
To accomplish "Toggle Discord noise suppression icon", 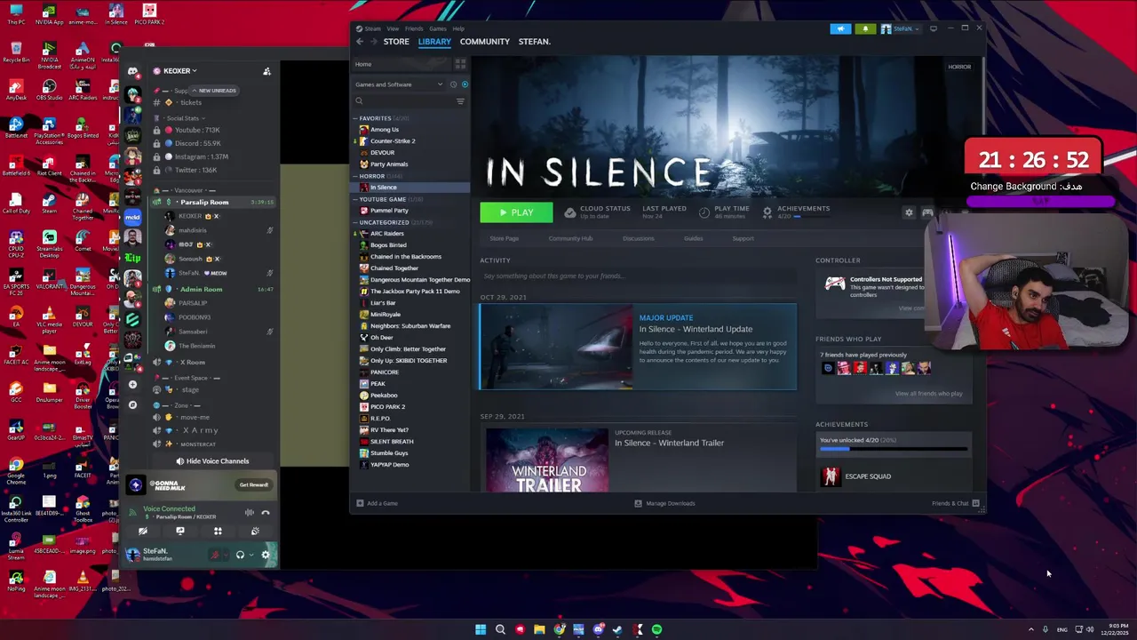I will click(249, 512).
